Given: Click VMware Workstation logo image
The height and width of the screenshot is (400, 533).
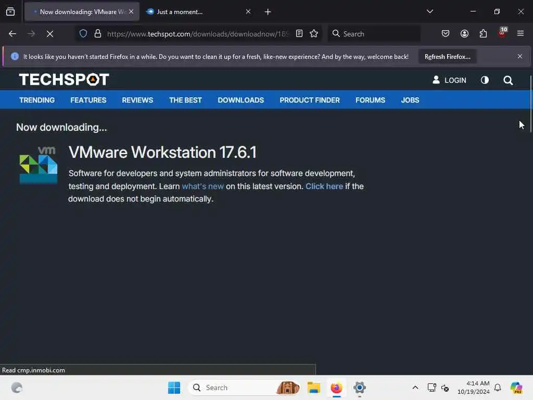Looking at the screenshot, I should tap(39, 165).
